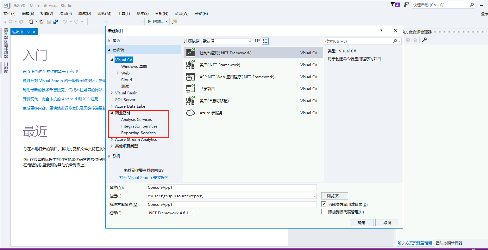Switch to small icons view in template list

(265, 41)
